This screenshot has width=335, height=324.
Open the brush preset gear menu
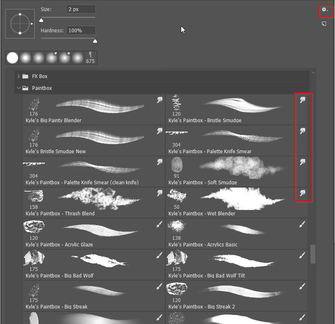pos(325,10)
